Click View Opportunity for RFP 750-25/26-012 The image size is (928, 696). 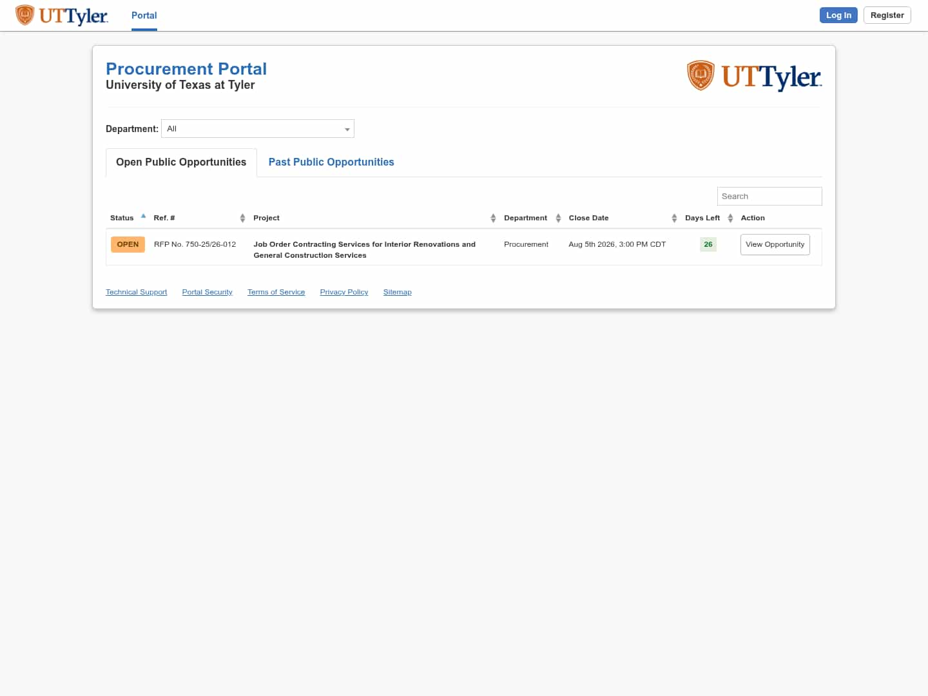pyautogui.click(x=775, y=244)
